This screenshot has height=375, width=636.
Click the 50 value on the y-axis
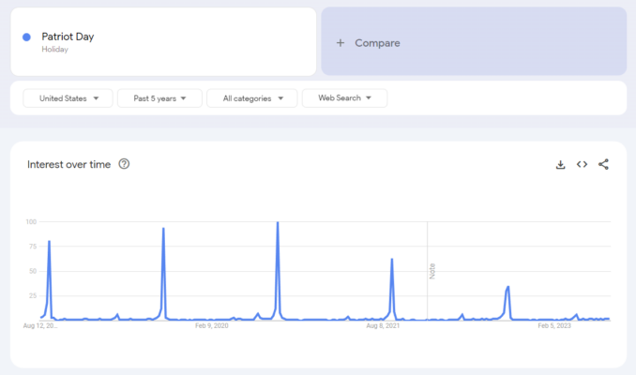[x=33, y=271]
